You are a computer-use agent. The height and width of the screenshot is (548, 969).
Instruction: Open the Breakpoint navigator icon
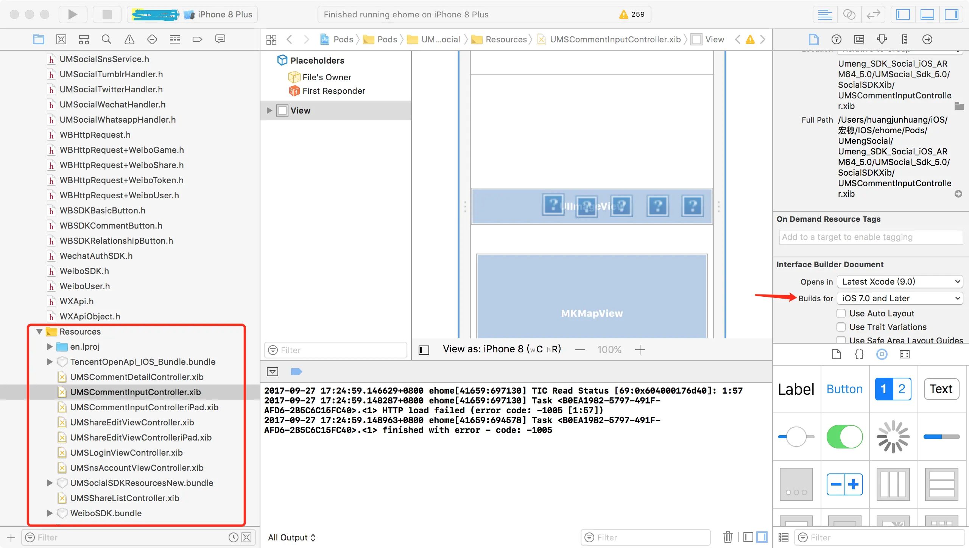(197, 39)
